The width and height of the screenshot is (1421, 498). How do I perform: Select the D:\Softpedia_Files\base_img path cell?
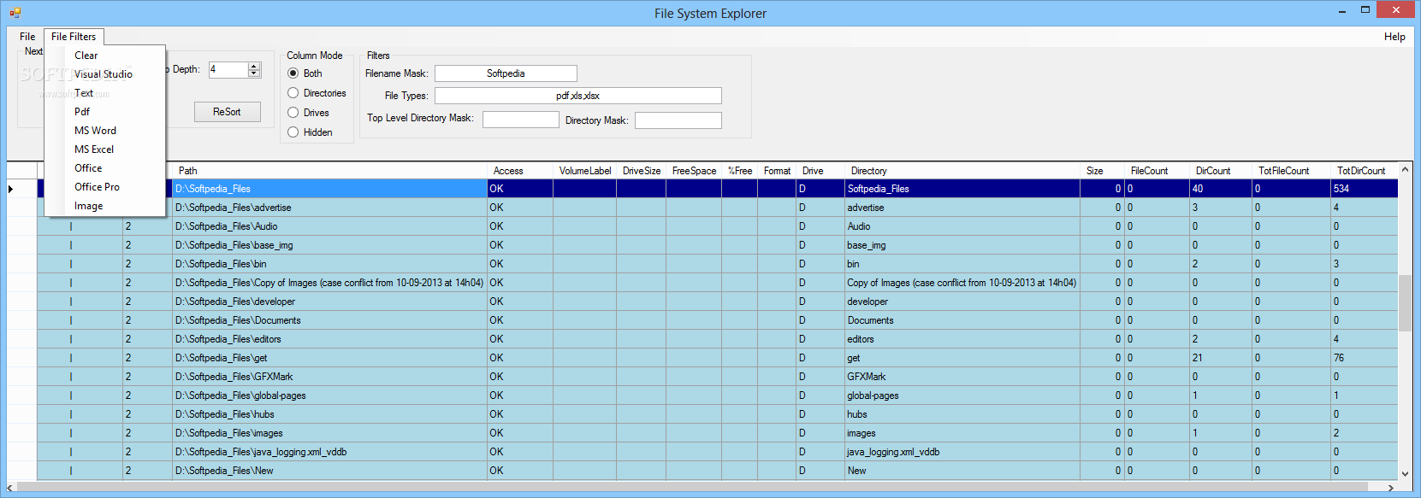[329, 245]
